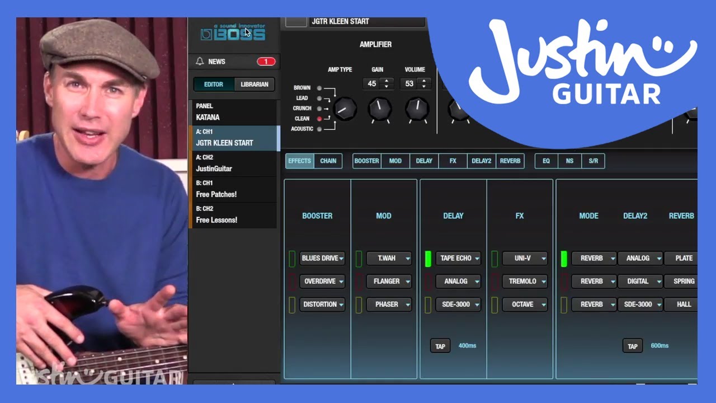Open the TREMOLO FX dropdown
The width and height of the screenshot is (716, 403).
pyautogui.click(x=525, y=282)
